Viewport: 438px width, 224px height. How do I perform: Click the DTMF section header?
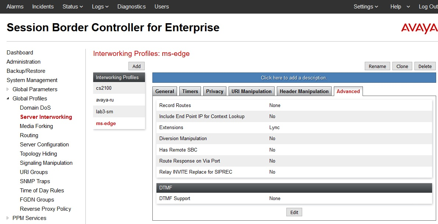pyautogui.click(x=294, y=188)
